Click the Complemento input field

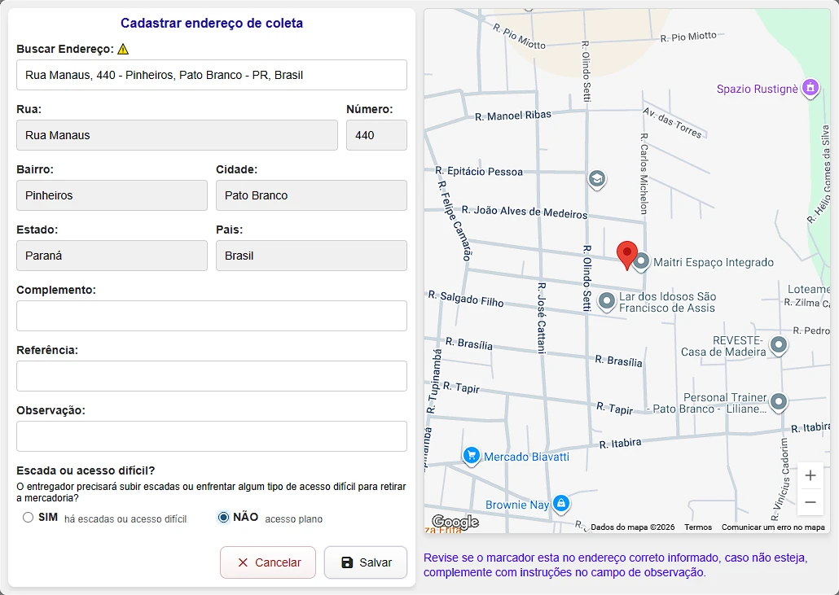tap(211, 316)
